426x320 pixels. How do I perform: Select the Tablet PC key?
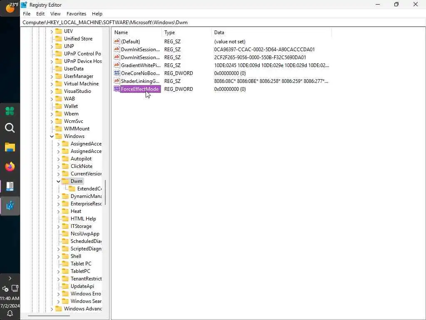(x=81, y=264)
